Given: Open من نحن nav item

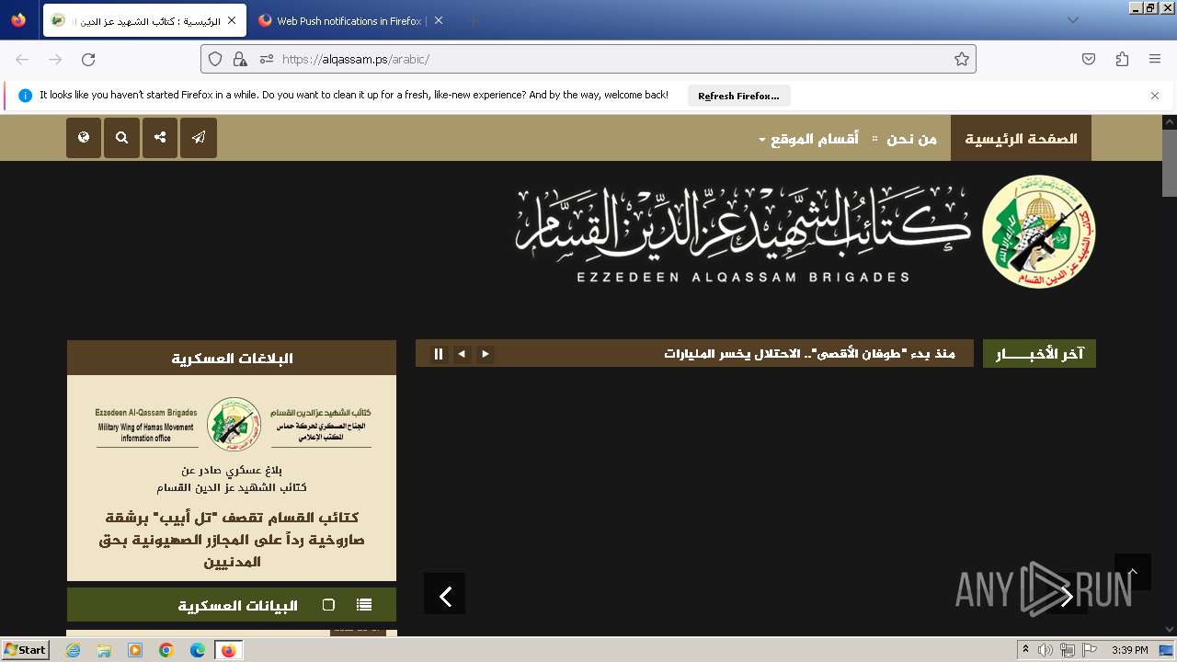Looking at the screenshot, I should click(911, 139).
